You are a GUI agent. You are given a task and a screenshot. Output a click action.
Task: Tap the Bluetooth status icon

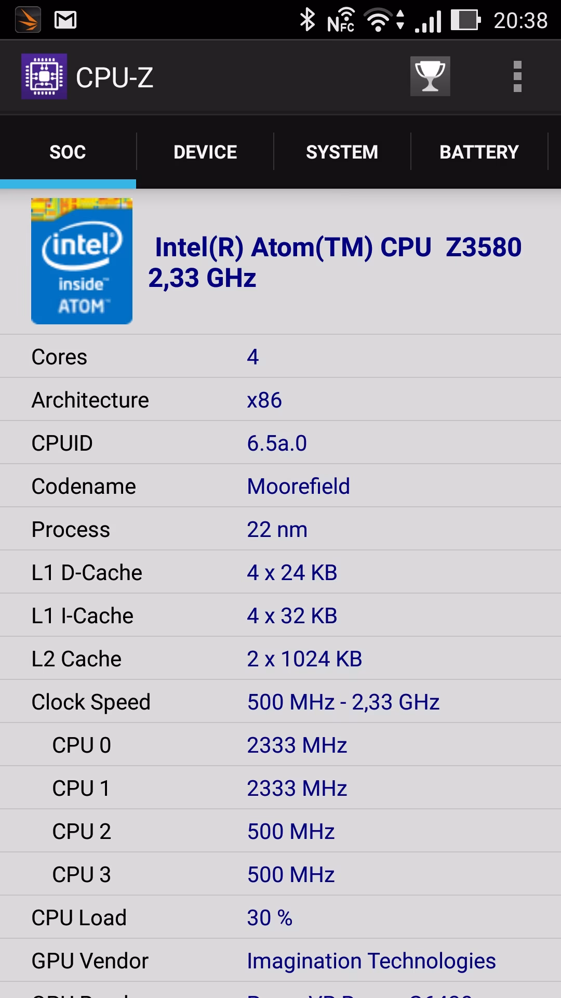(x=308, y=20)
